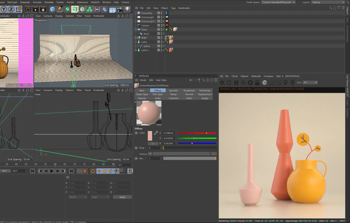350x223 pixels.
Task: Open Live Viewer kernel dropdown
Action: (x=310, y=82)
